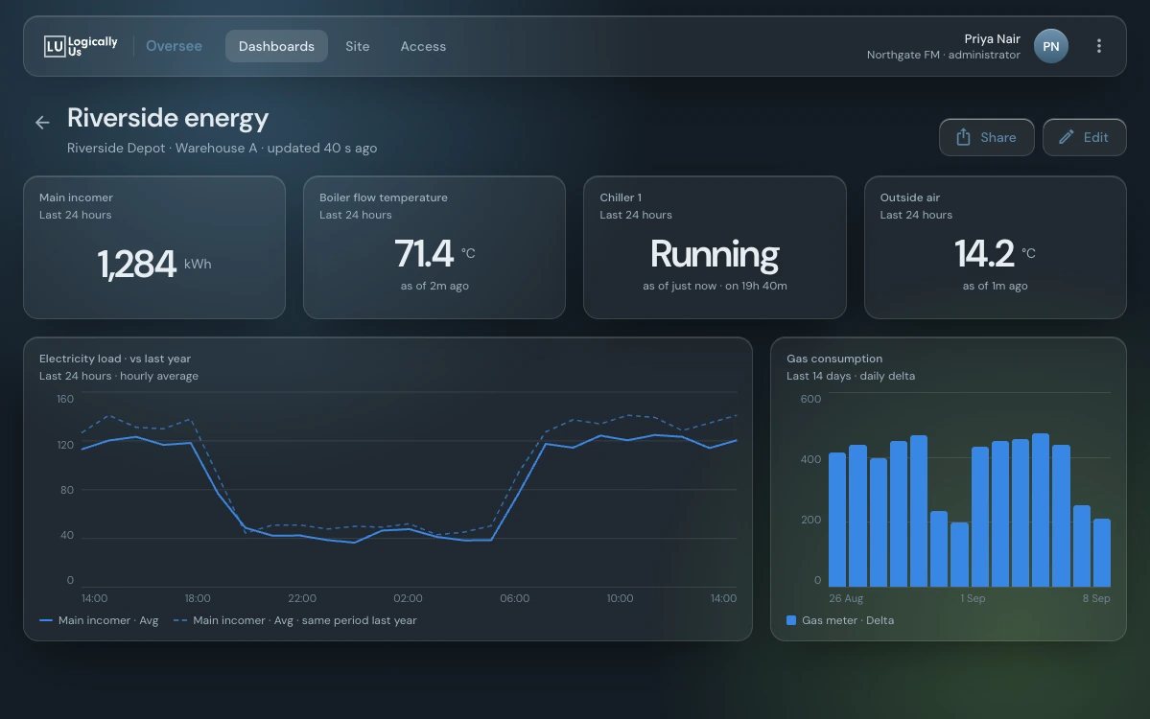Click Electricity load vs last year heading
Screen dimensions: 1150x719
click(115, 359)
